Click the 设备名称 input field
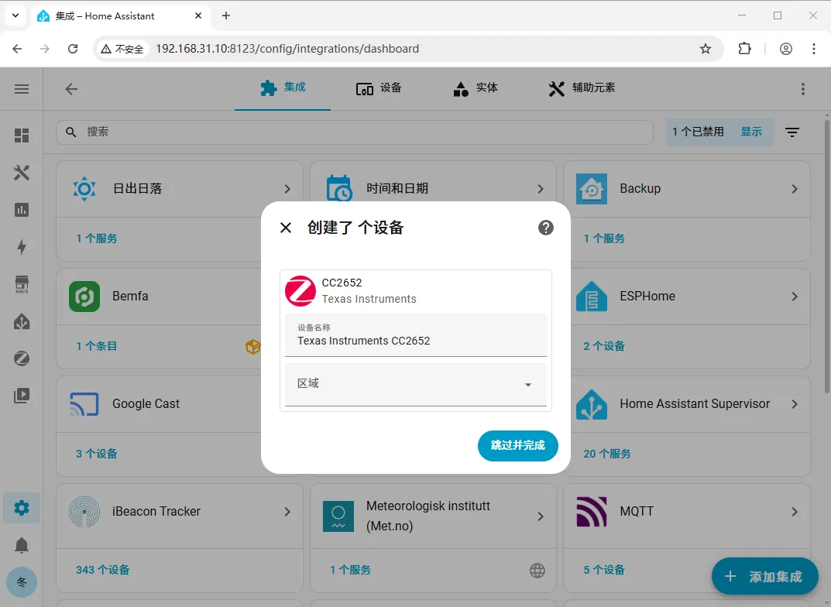Viewport: 831px width, 607px height. [415, 335]
